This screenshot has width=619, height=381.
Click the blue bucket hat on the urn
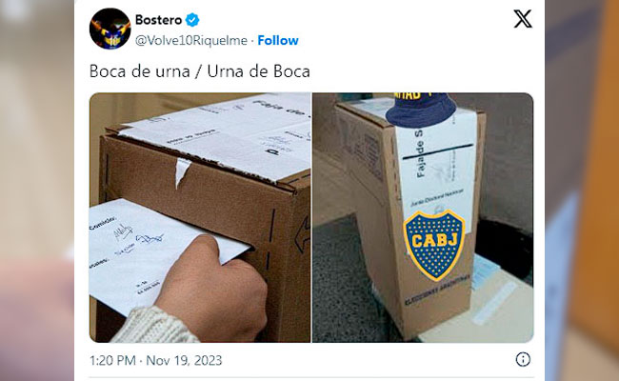tap(421, 110)
